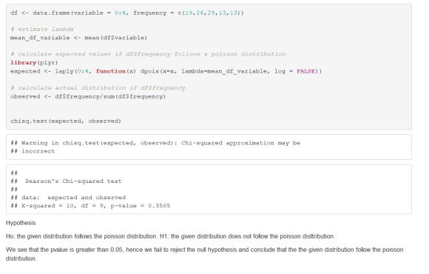Click the library keyword in code
Screen dimensions: 429x274
23,62
